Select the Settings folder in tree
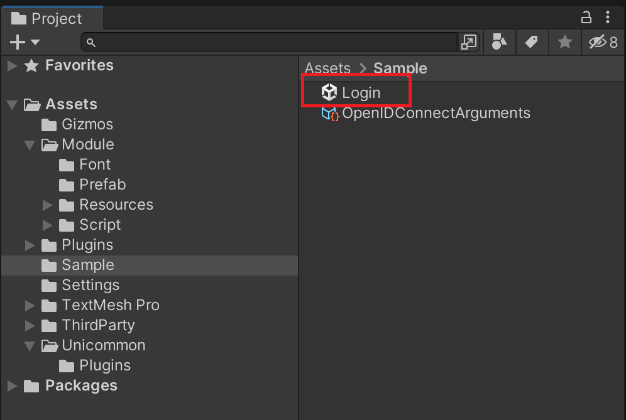626x420 pixels. tap(90, 285)
